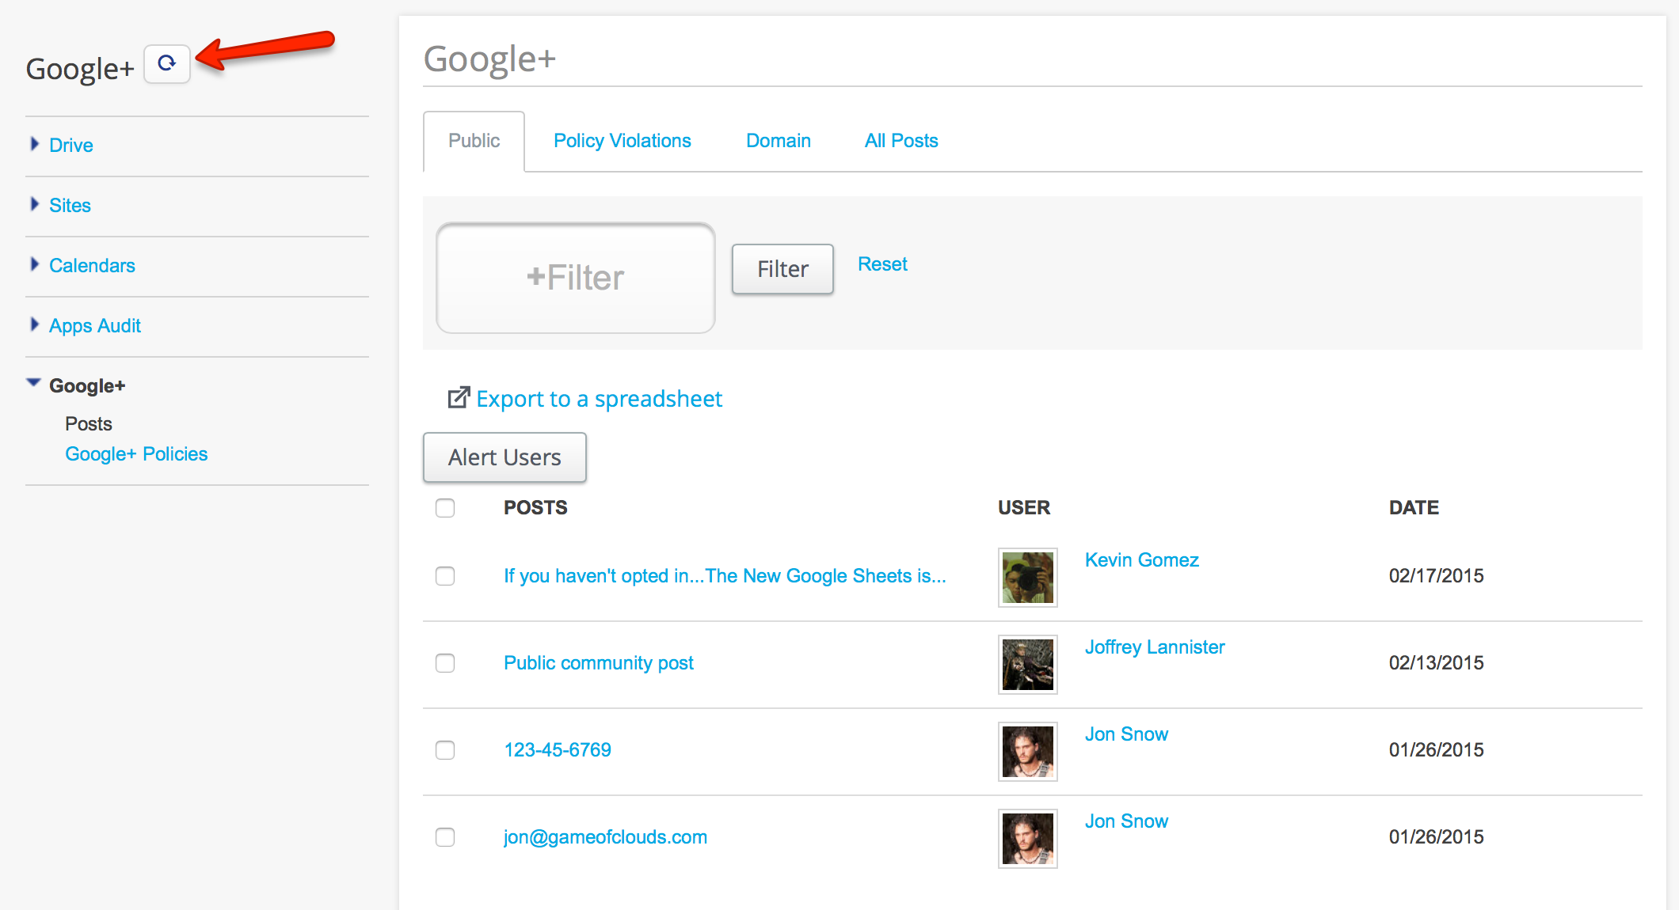The image size is (1679, 910).
Task: Click Kevin Gomez's profile thumbnail
Action: click(x=1028, y=578)
